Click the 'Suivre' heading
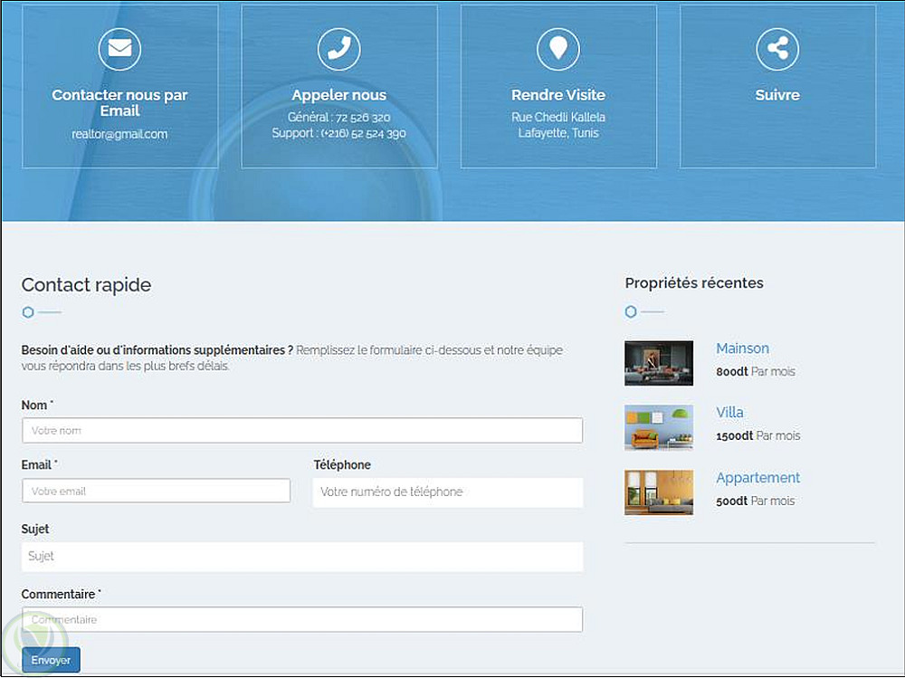This screenshot has width=905, height=678. [777, 95]
